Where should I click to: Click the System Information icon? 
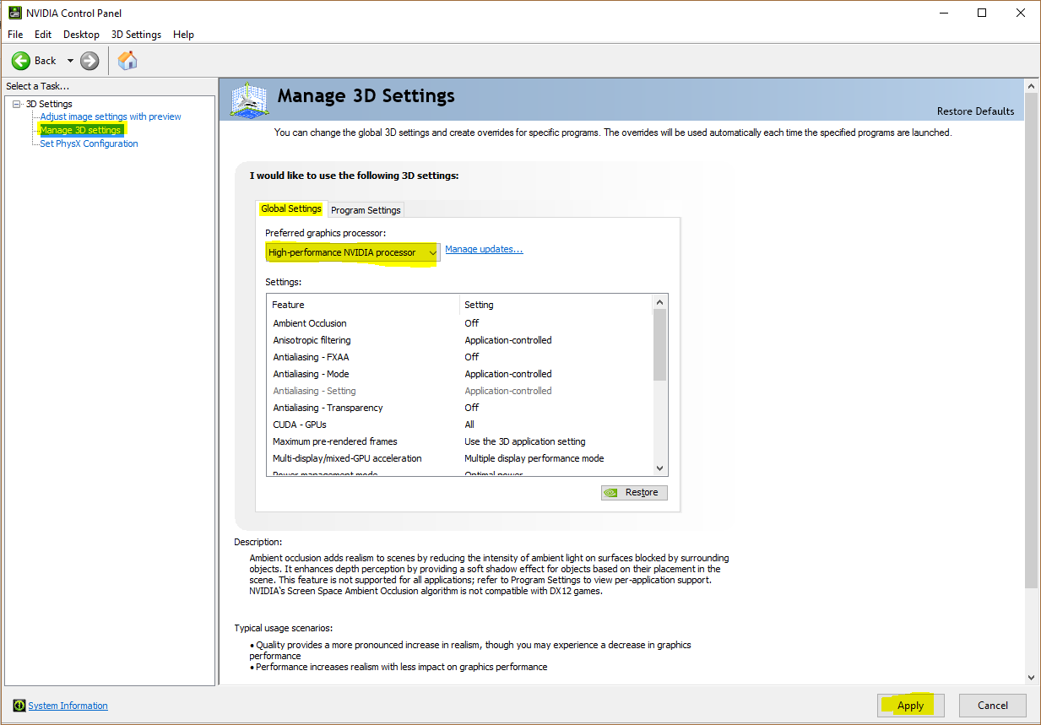(x=19, y=706)
